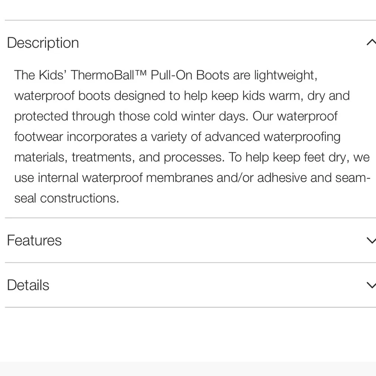Click 'protected through those cold winter days' text

pos(131,116)
